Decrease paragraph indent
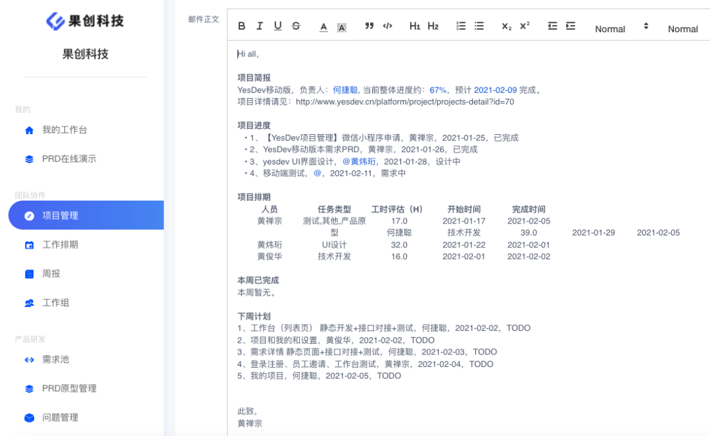The width and height of the screenshot is (710, 436). 552,26
